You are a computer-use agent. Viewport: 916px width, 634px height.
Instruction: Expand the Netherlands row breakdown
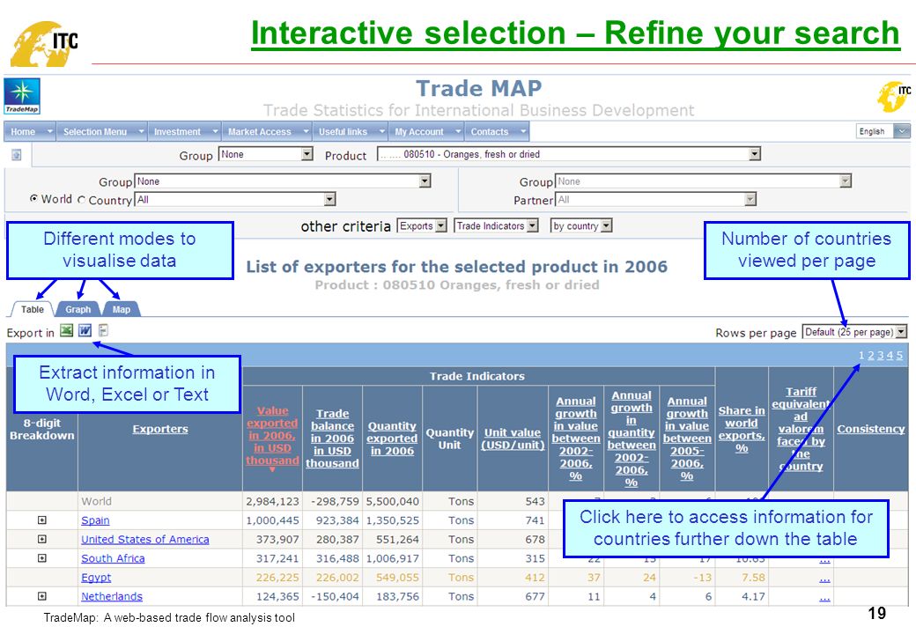(x=42, y=596)
